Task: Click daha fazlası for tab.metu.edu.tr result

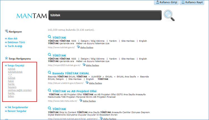Action: pos(89,101)
